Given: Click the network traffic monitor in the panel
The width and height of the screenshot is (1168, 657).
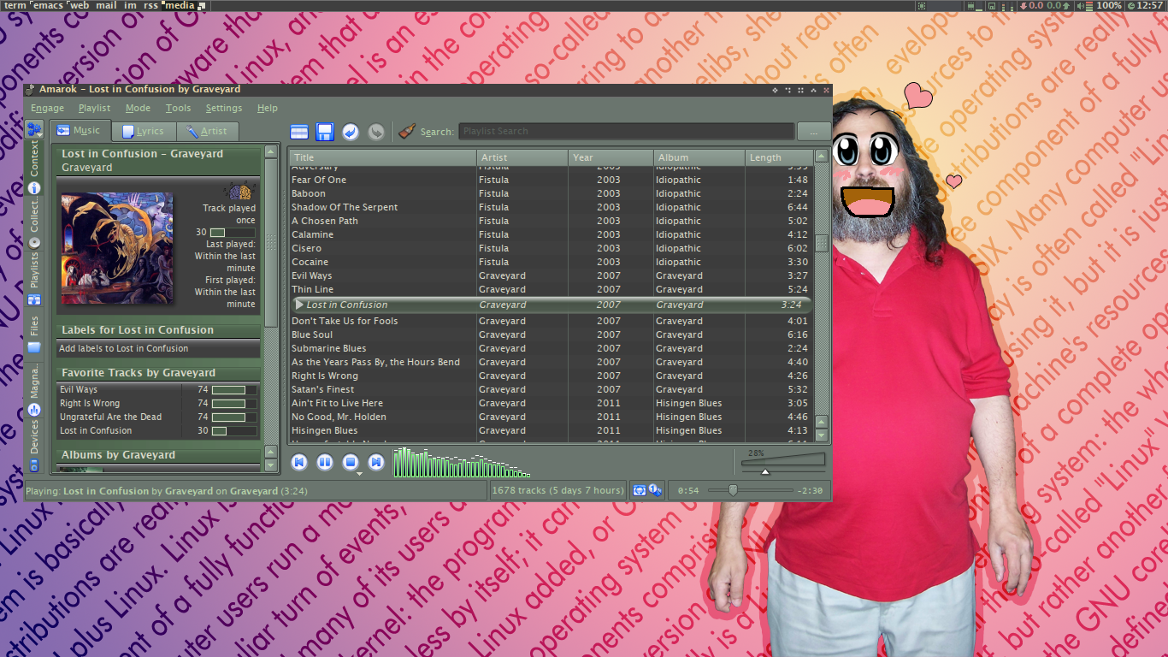Looking at the screenshot, I should [1045, 6].
